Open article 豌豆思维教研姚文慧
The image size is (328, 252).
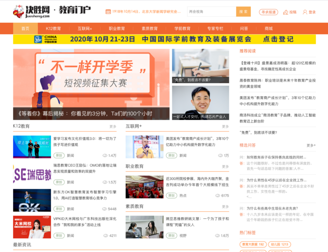[197, 222]
